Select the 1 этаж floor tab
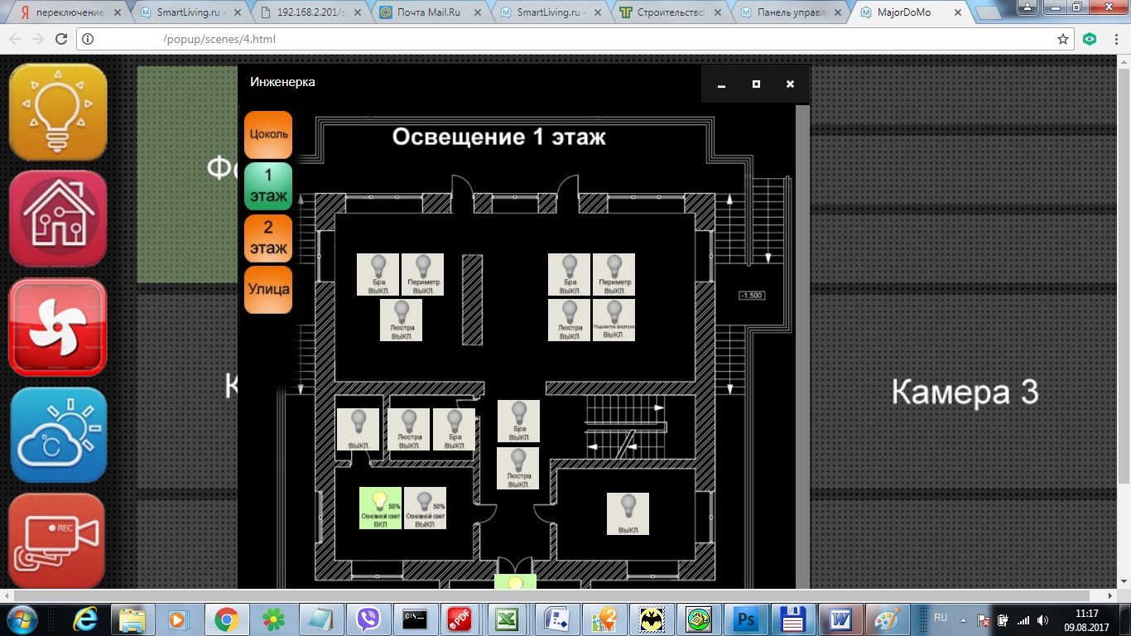The image size is (1131, 636). point(268,186)
